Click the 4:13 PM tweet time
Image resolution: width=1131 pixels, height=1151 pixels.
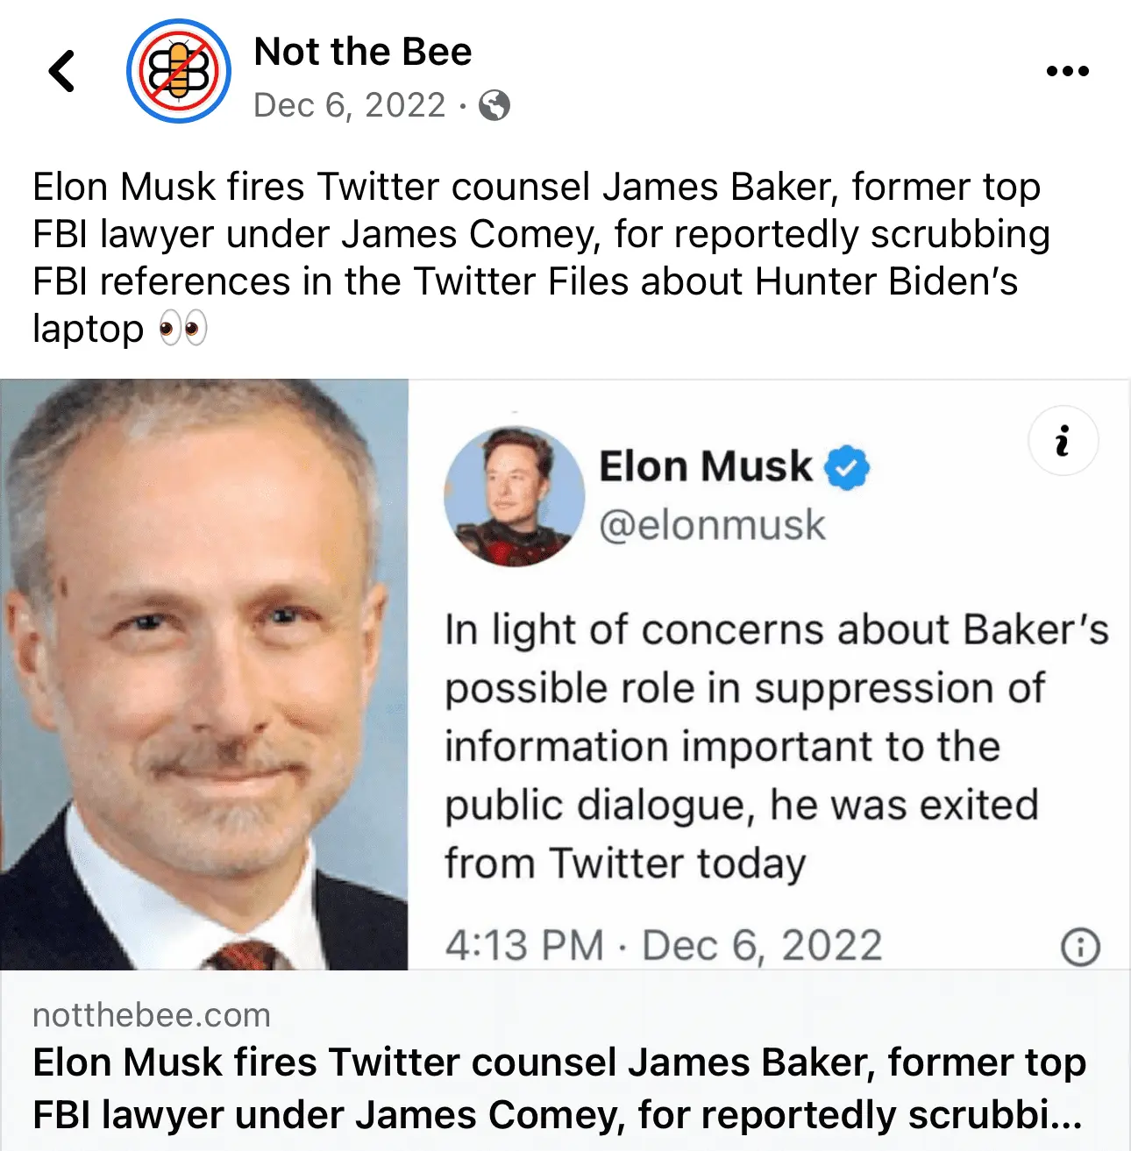pos(524,946)
